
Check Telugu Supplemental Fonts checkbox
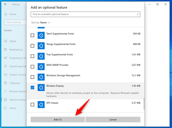(32, 46)
